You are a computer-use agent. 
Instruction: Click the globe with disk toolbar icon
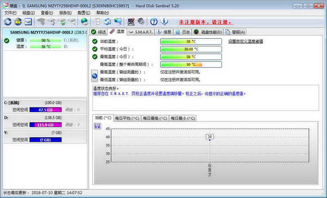[x=85, y=22]
